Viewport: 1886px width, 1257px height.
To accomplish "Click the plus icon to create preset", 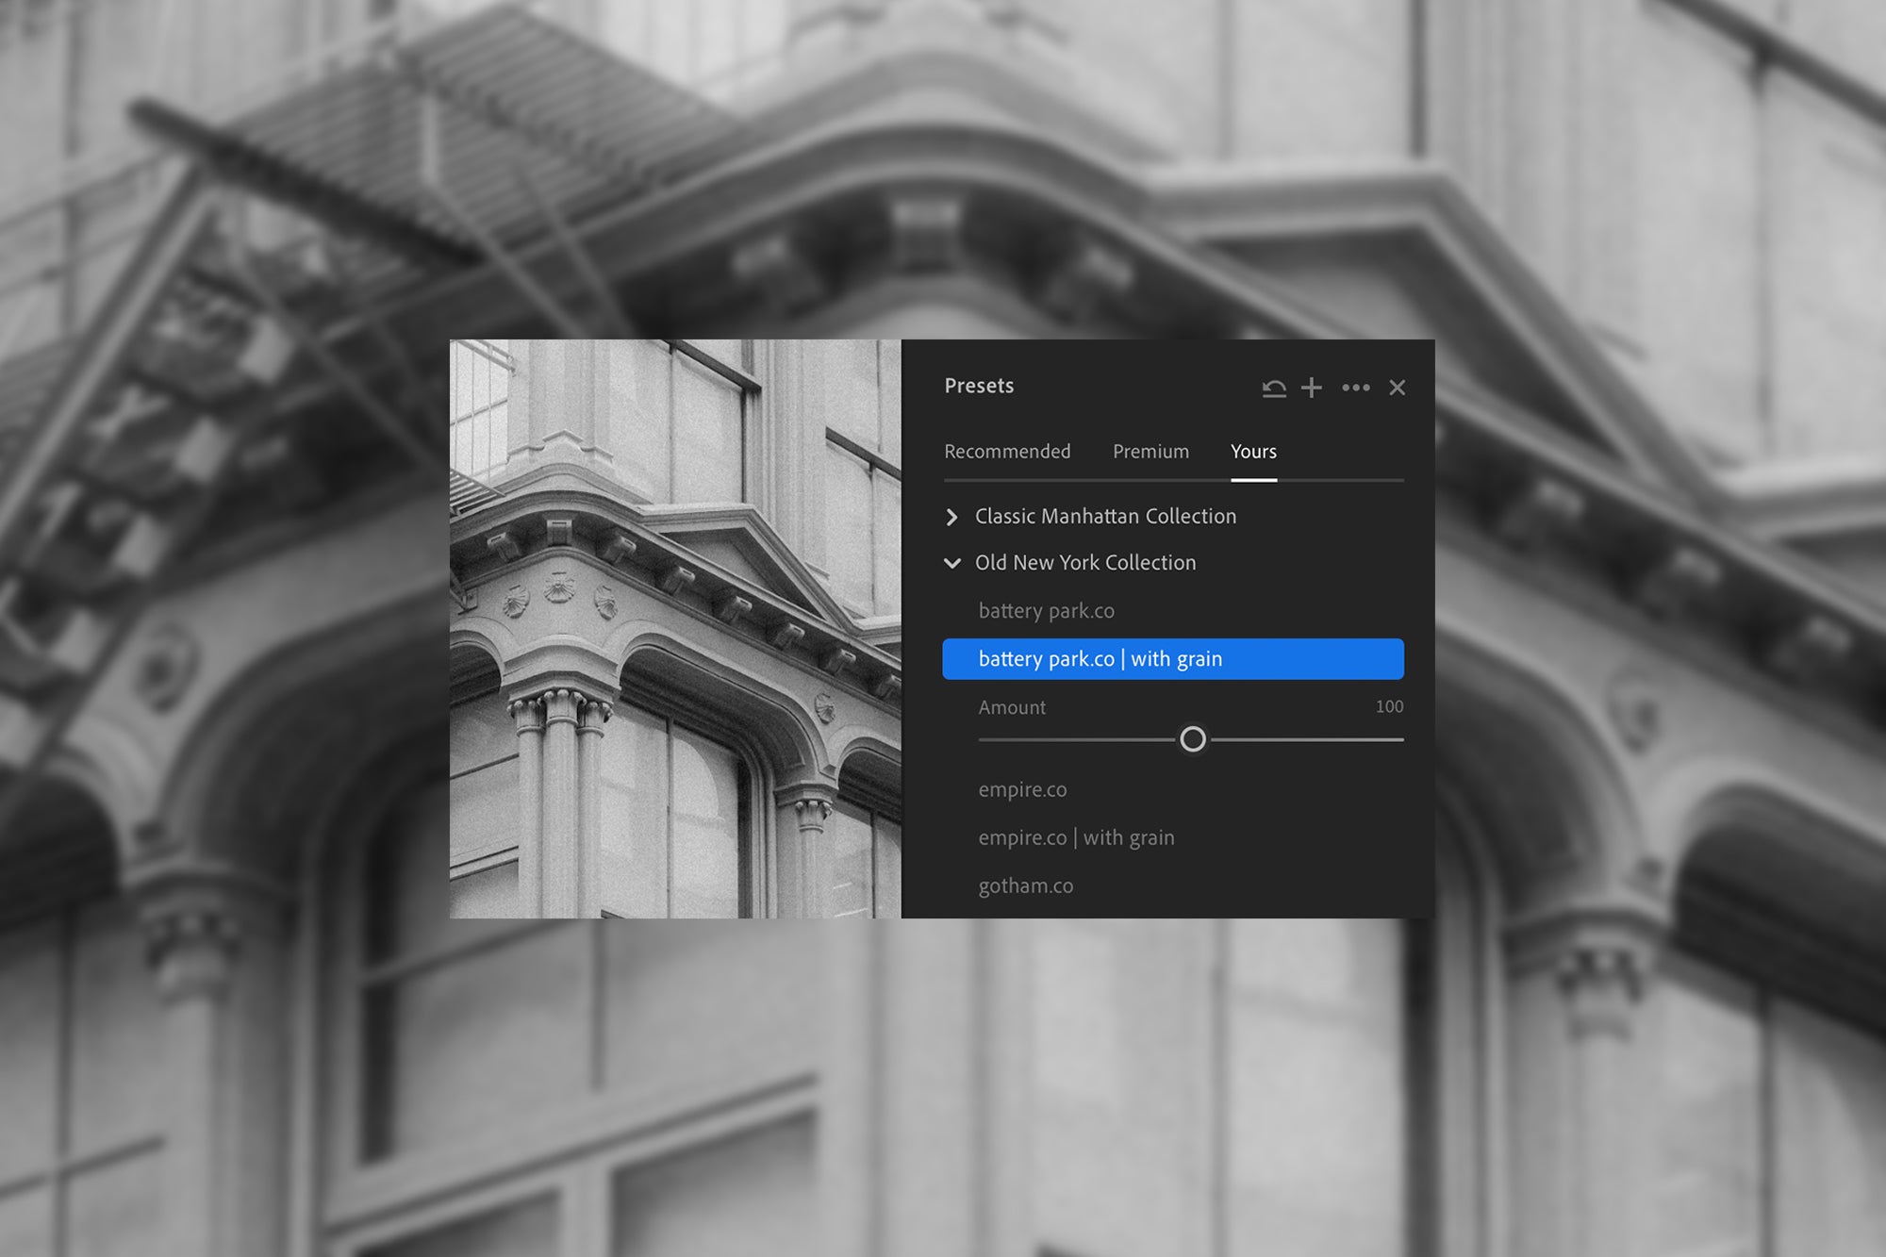I will pyautogui.click(x=1311, y=388).
